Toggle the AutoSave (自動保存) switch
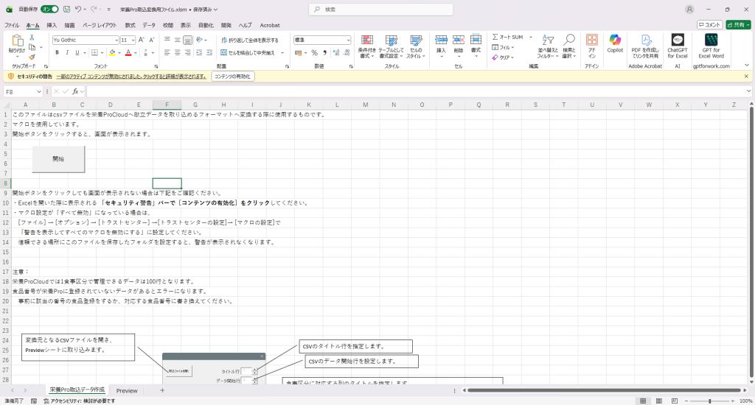This screenshot has height=405, width=755. 49,10
